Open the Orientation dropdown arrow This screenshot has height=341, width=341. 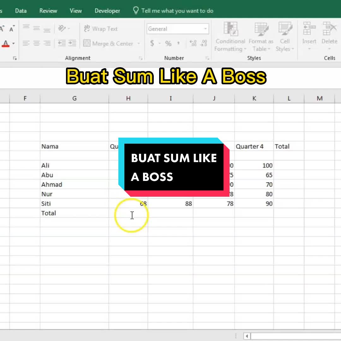(69, 28)
